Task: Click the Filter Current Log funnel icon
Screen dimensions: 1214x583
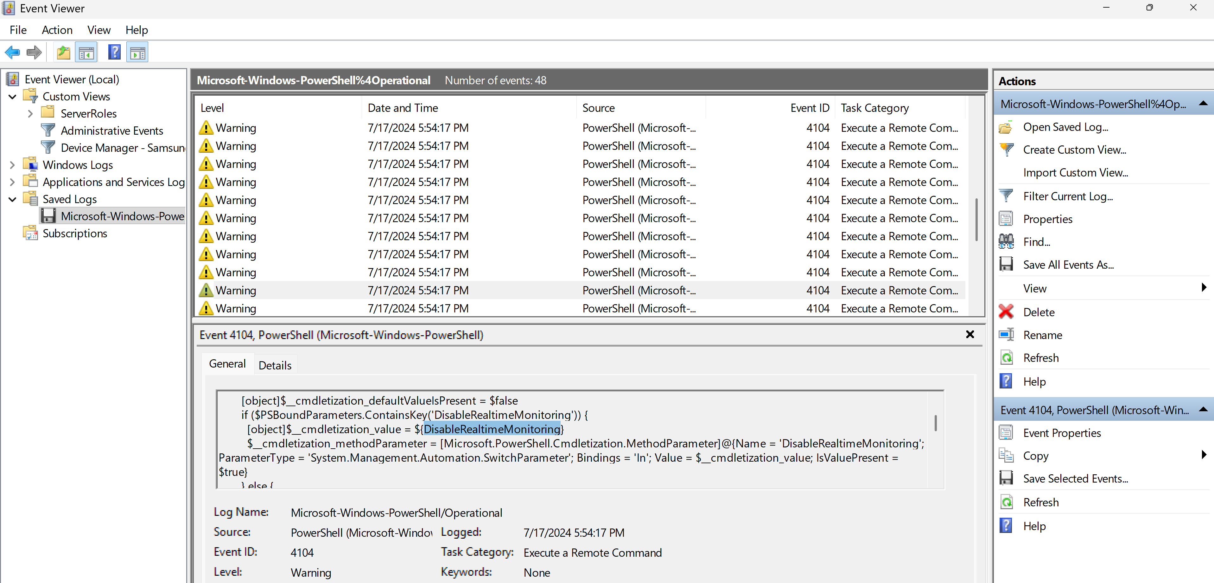Action: click(1006, 195)
